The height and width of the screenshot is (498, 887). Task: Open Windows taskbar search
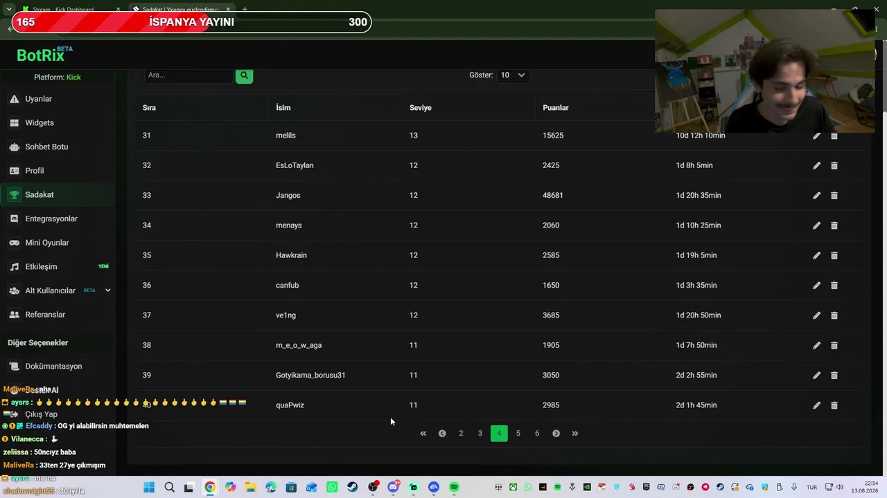[169, 488]
